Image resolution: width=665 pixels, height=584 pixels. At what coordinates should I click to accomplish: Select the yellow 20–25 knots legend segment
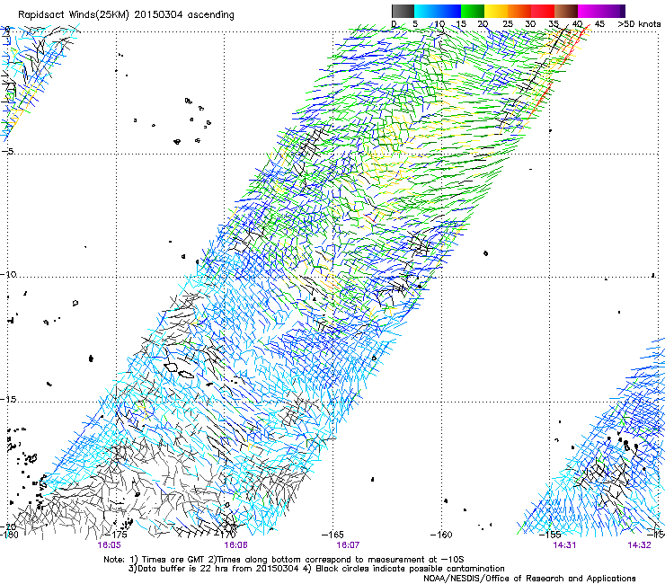[496, 11]
